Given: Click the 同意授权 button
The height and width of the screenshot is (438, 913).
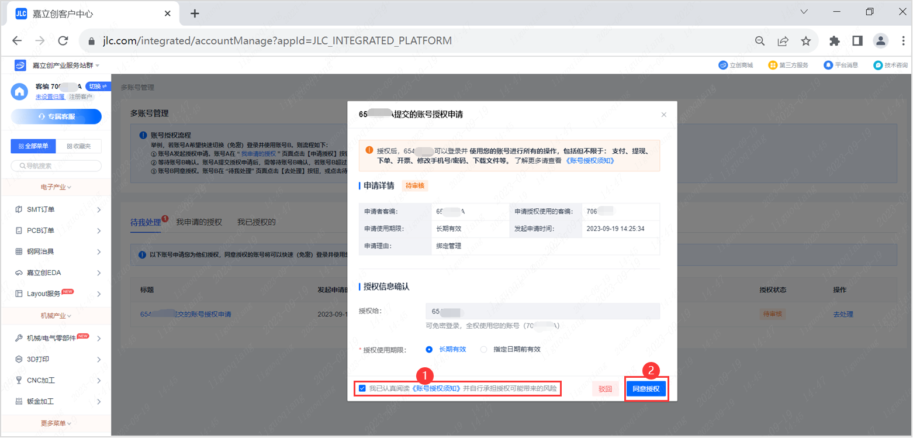Looking at the screenshot, I should (x=646, y=389).
